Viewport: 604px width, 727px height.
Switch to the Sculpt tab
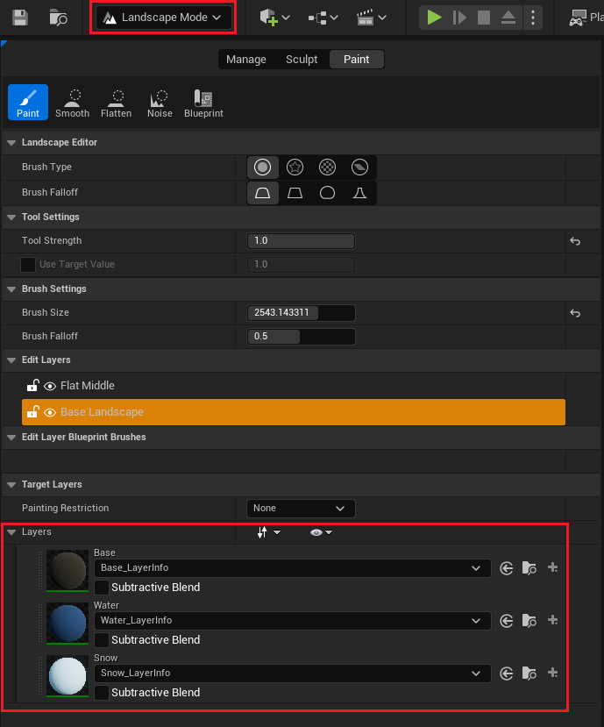point(302,60)
